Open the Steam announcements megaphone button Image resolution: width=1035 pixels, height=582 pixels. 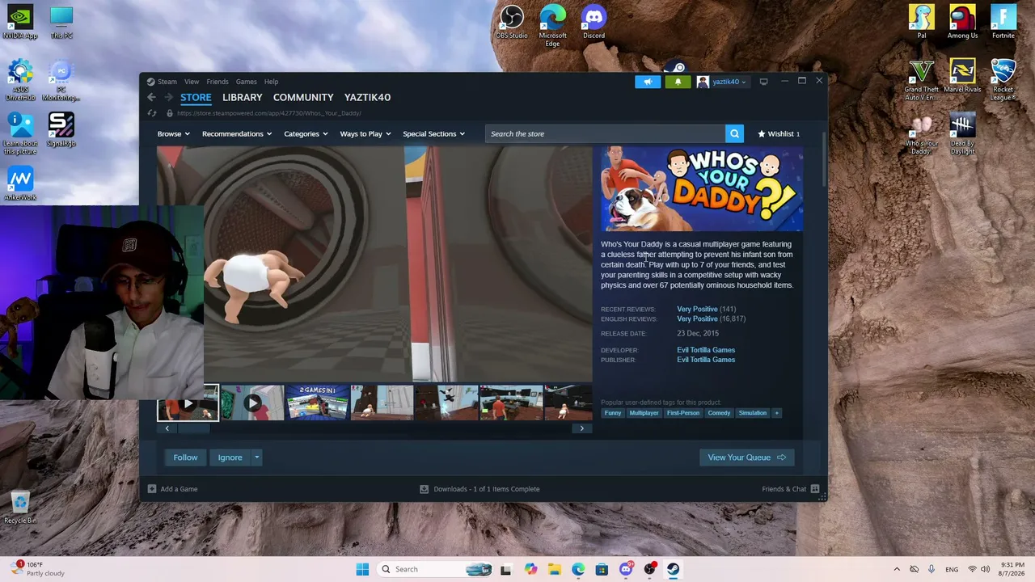(x=648, y=82)
